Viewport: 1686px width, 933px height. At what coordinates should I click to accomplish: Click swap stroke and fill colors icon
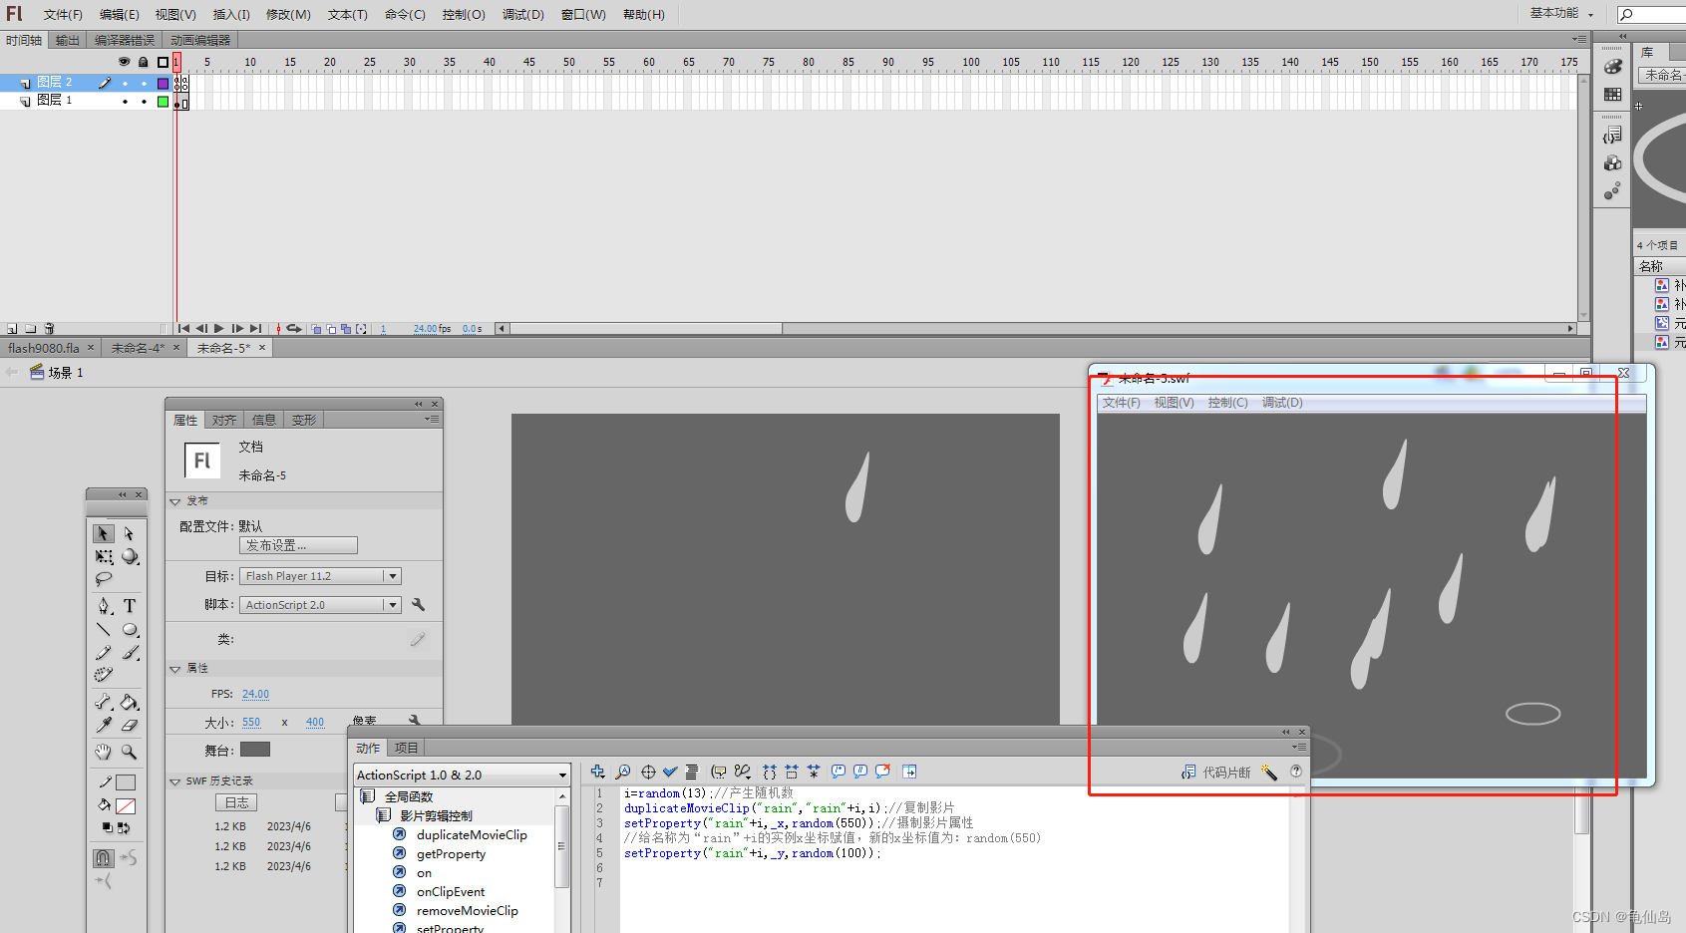tap(124, 827)
